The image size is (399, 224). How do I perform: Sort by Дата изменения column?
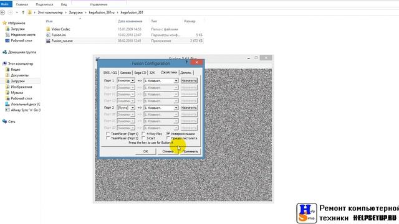[x=130, y=21]
